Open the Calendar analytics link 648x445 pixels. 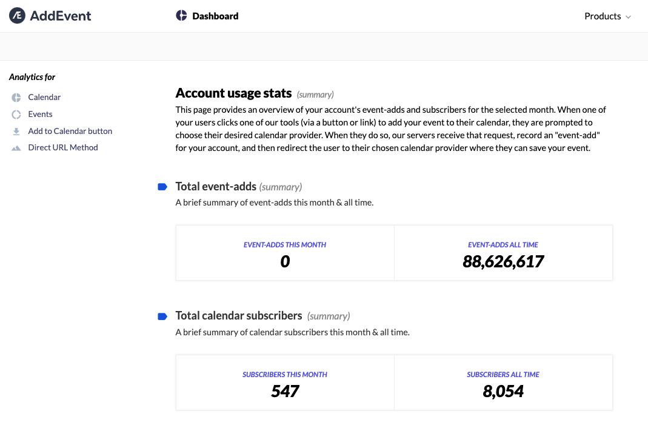(x=44, y=97)
